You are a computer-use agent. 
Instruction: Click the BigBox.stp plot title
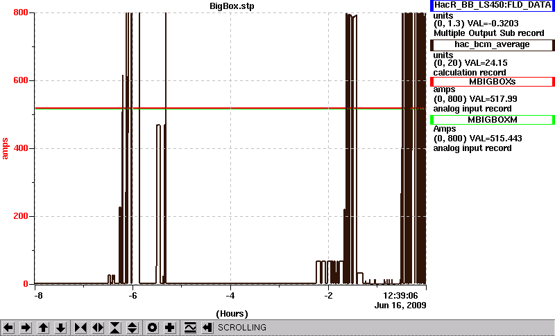pyautogui.click(x=232, y=6)
